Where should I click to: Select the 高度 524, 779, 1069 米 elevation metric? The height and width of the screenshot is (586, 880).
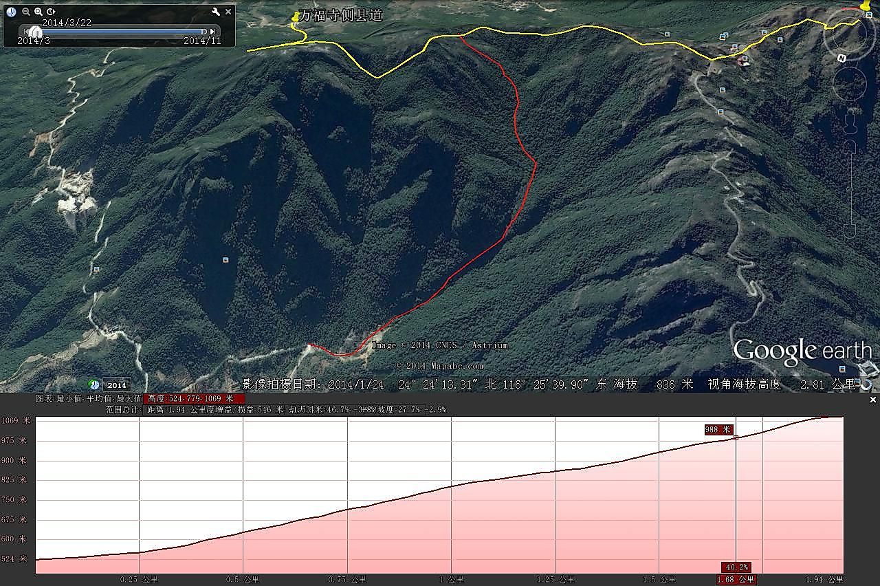pos(194,399)
